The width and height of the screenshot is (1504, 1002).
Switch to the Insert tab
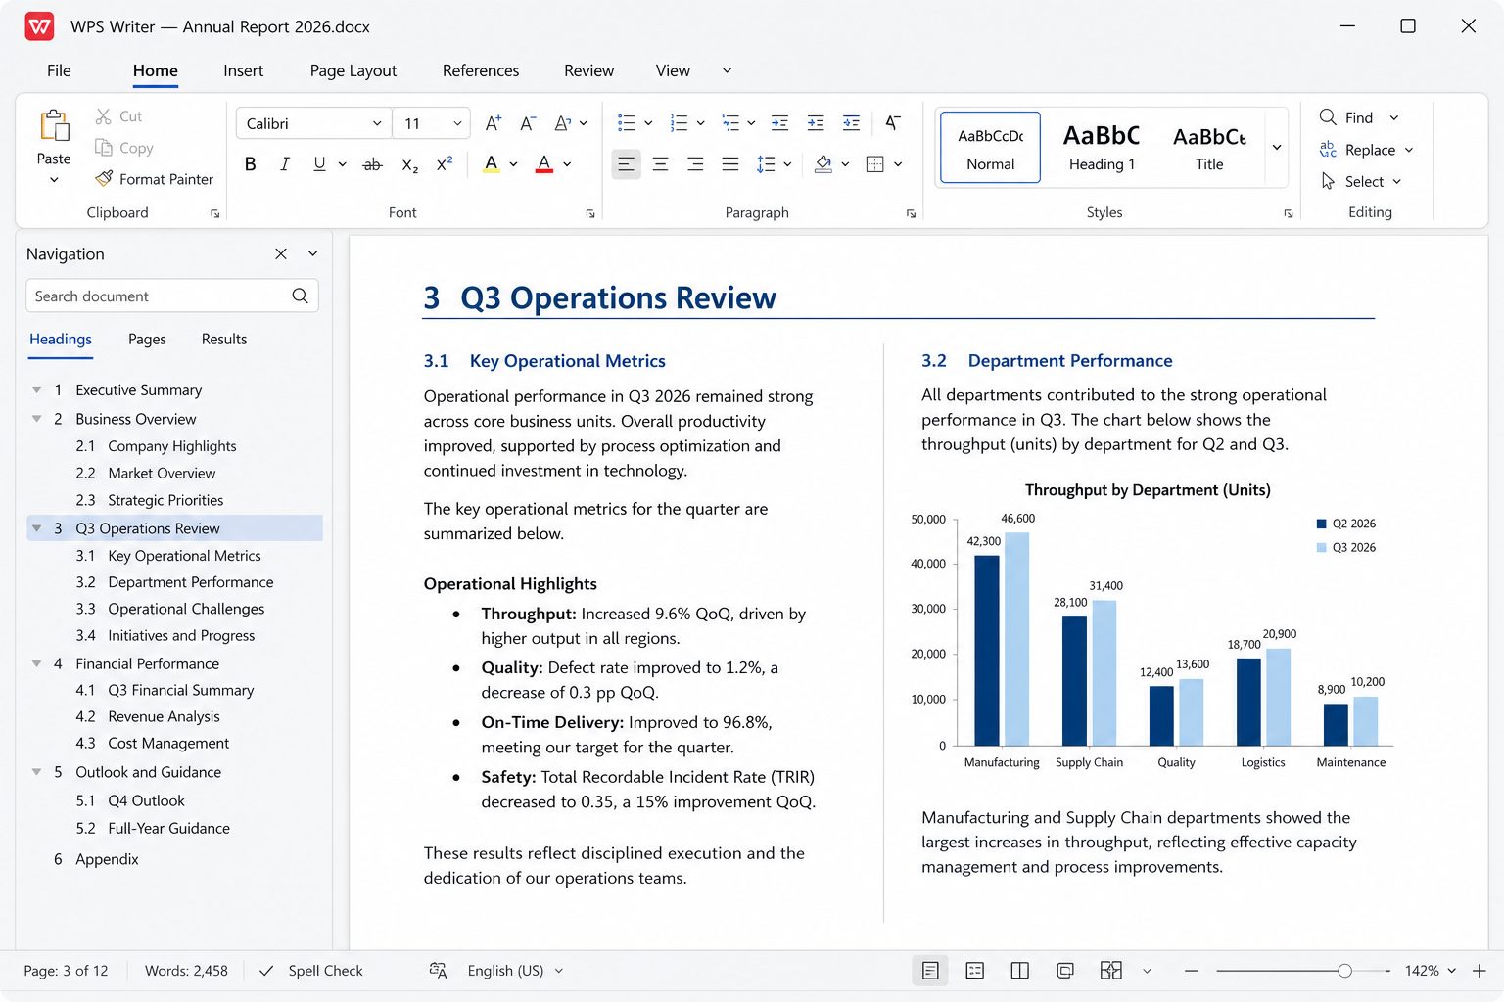[x=243, y=70]
